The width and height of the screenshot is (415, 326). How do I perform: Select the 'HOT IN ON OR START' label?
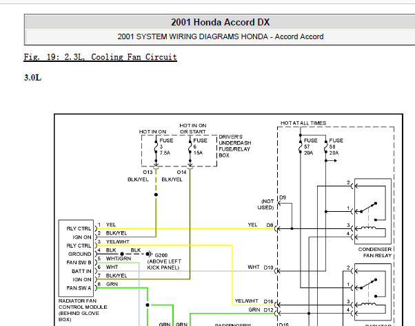[x=193, y=129]
